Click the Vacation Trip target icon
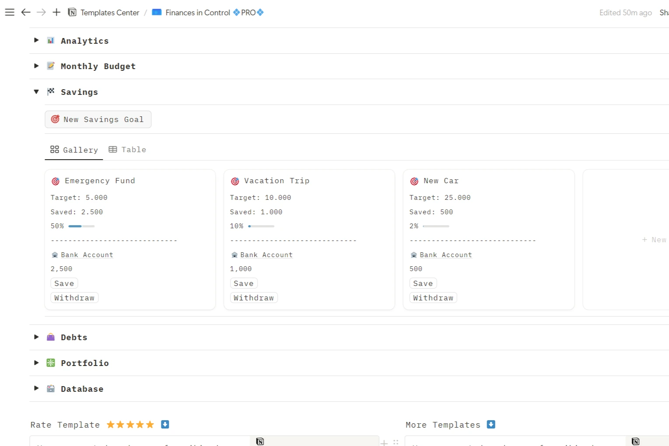669x446 pixels. 235,181
